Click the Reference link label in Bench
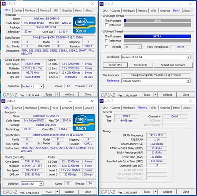Screen dimensions: 197x196 click(x=113, y=81)
